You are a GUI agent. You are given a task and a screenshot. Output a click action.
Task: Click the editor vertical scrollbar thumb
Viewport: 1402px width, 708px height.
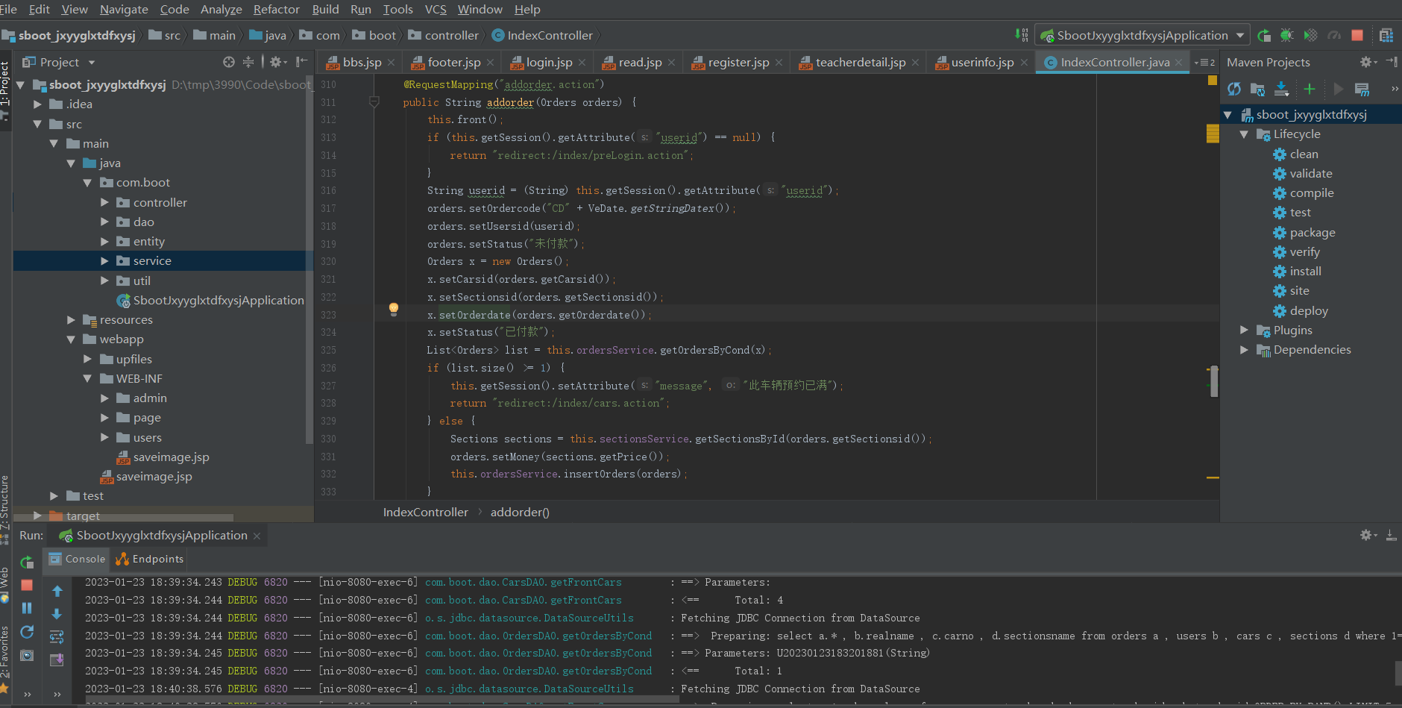1214,381
